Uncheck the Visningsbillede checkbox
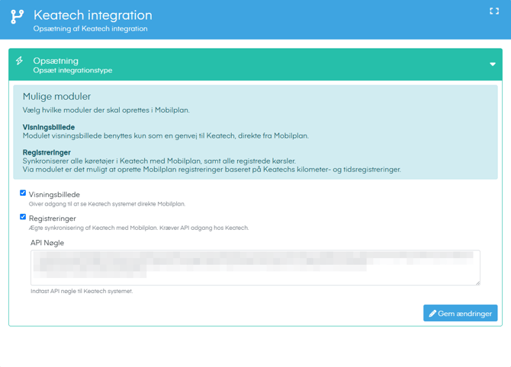Screen dimensions: 511x367 click(23, 193)
